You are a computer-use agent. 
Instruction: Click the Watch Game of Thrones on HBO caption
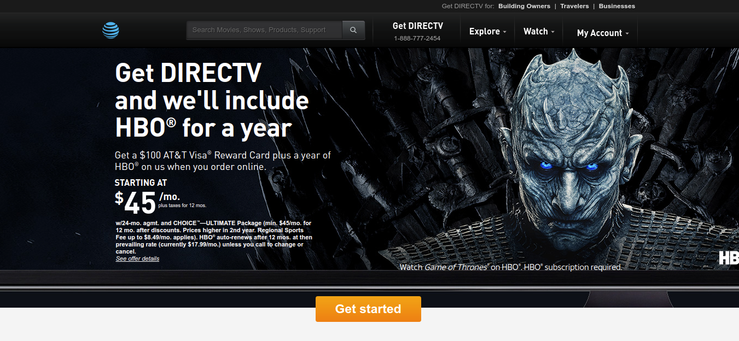point(510,267)
